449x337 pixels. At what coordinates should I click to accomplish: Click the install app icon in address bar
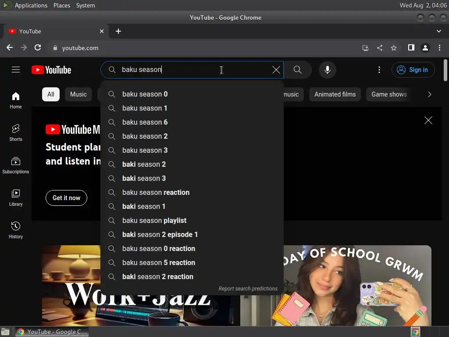365,48
